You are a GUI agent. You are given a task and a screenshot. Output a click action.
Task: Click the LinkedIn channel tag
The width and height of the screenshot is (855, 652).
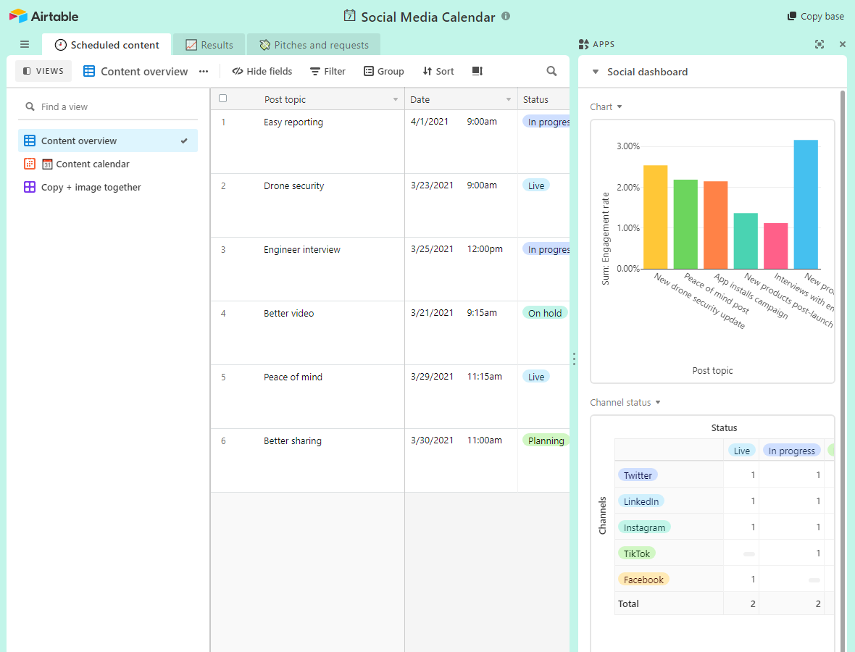tap(641, 501)
